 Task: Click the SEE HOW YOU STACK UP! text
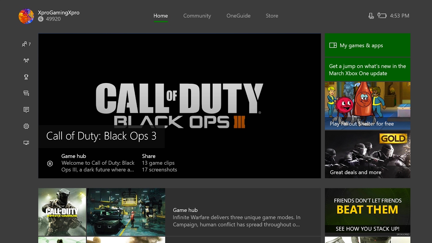tap(368, 229)
